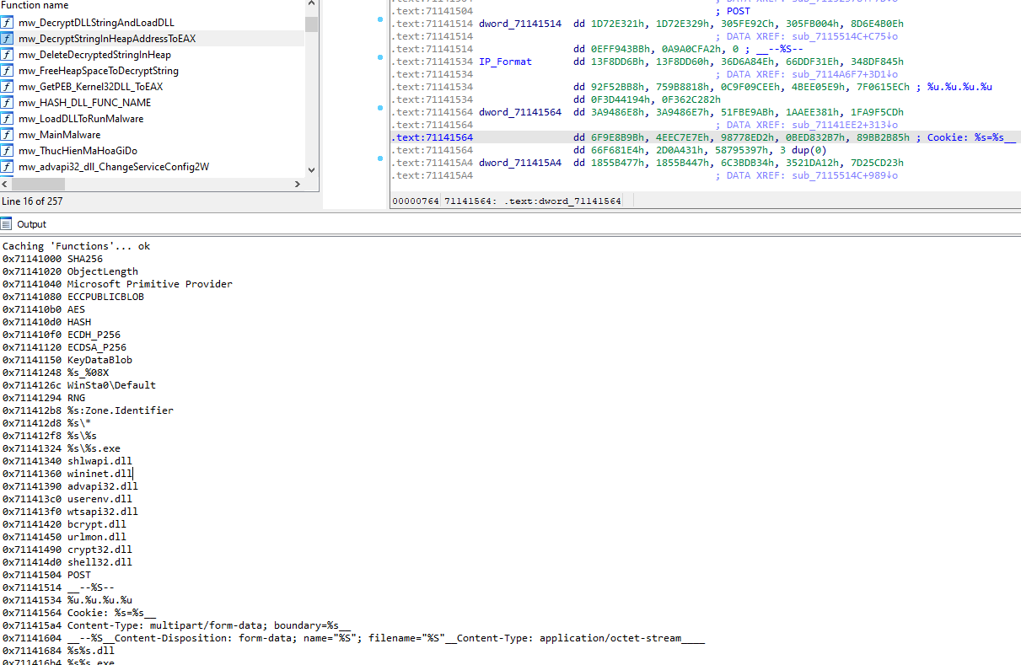Click the KeyDataBlob output line
Screen dimensions: 1021x665
tap(67, 360)
